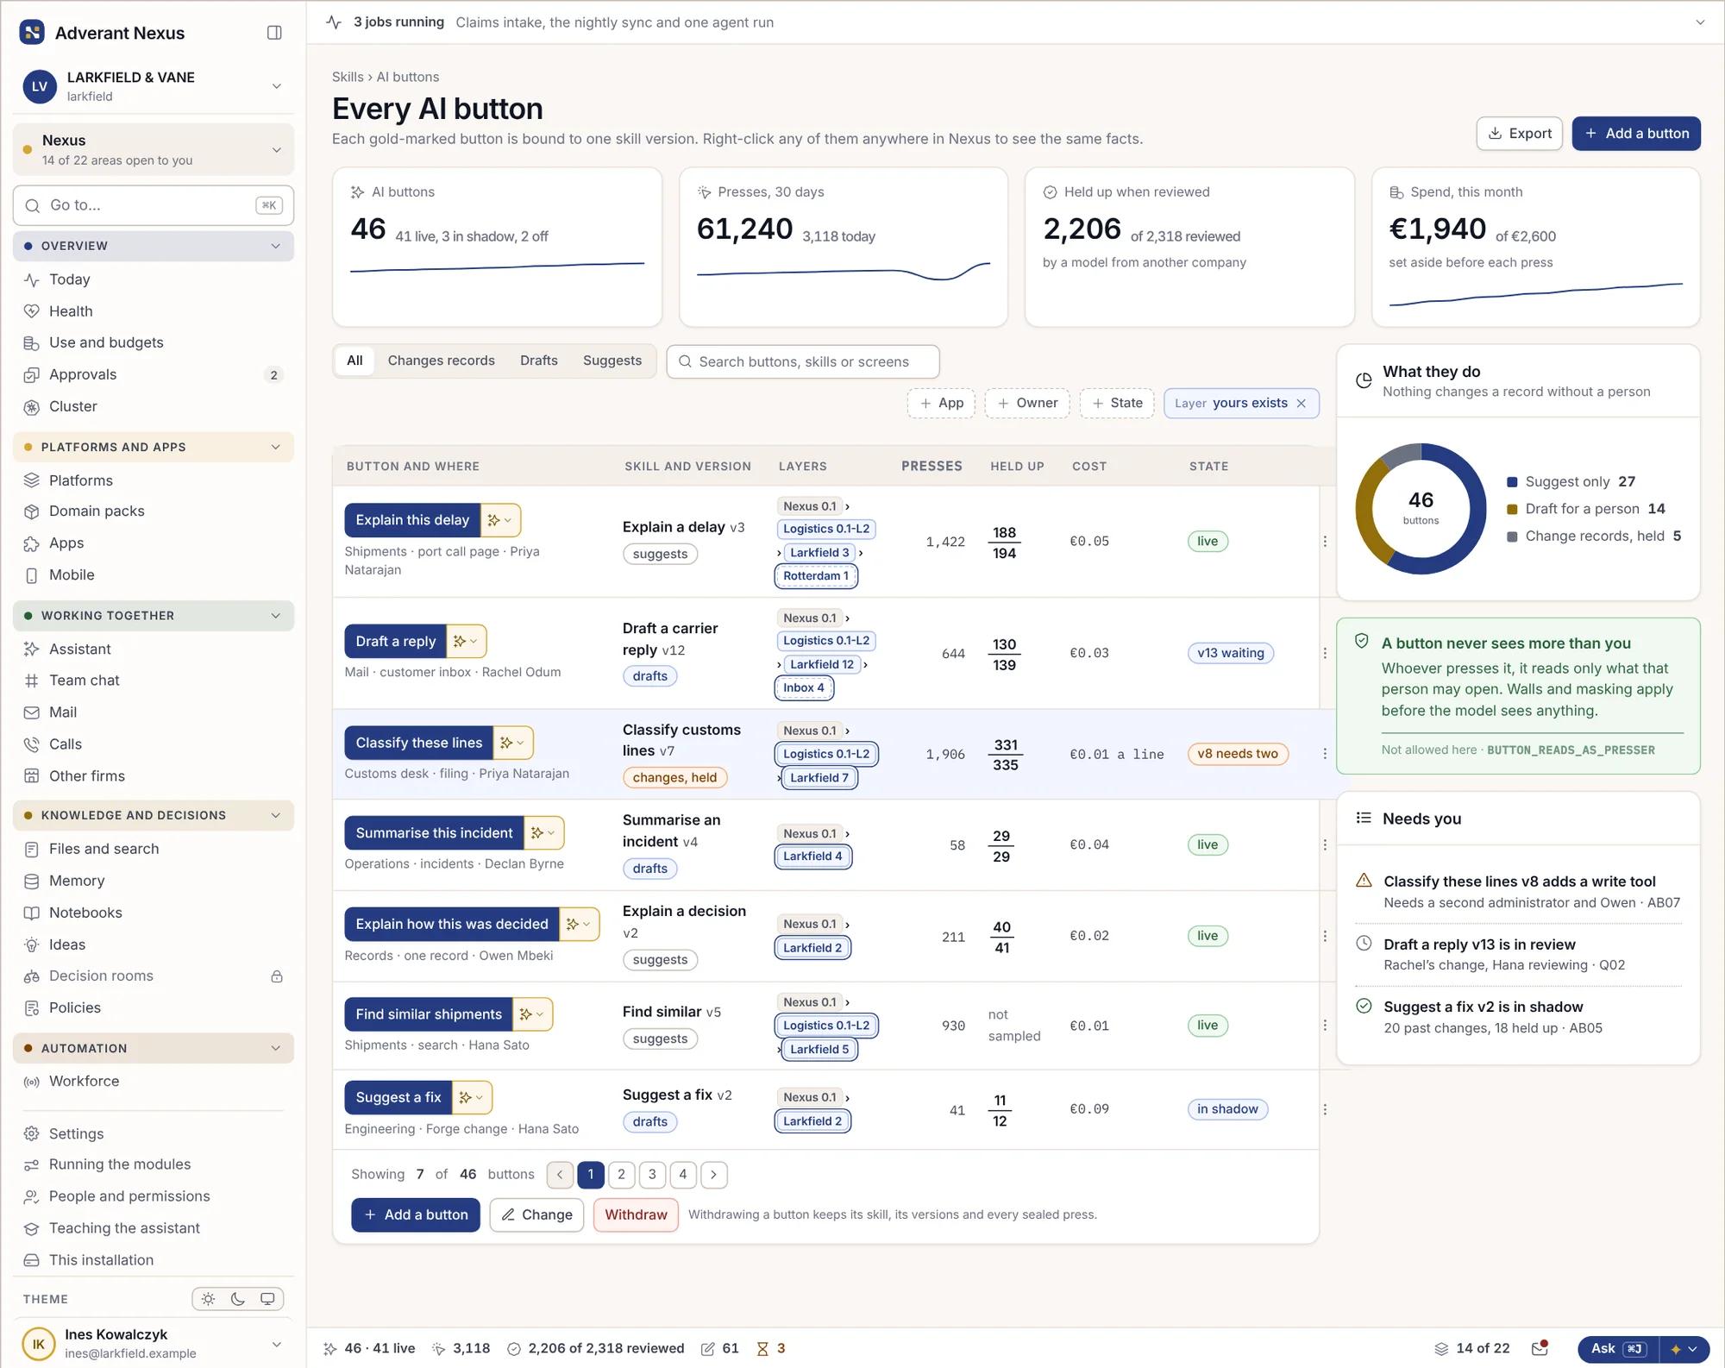
Task: Open Team chat
Action: click(154, 681)
